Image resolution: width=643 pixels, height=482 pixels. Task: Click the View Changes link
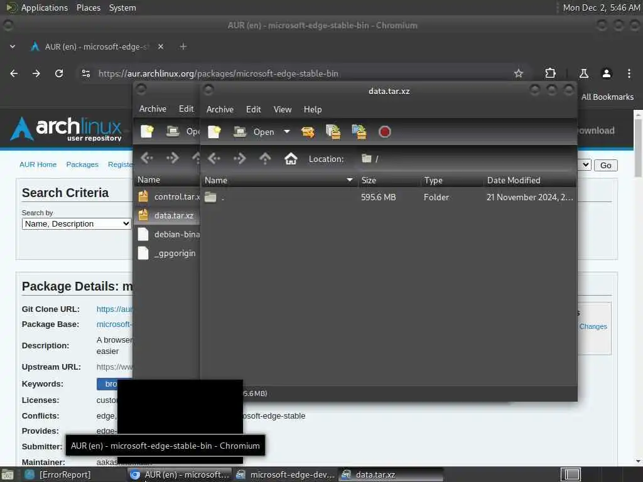[593, 326]
